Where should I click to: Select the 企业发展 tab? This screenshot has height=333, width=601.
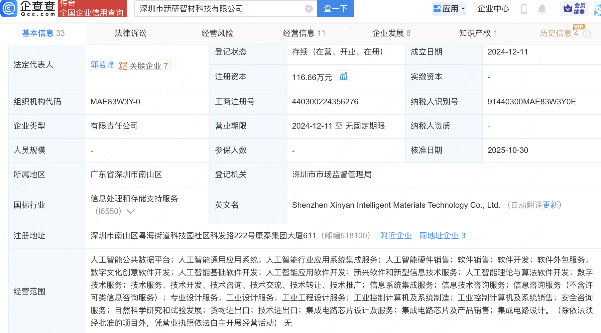pyautogui.click(x=391, y=33)
